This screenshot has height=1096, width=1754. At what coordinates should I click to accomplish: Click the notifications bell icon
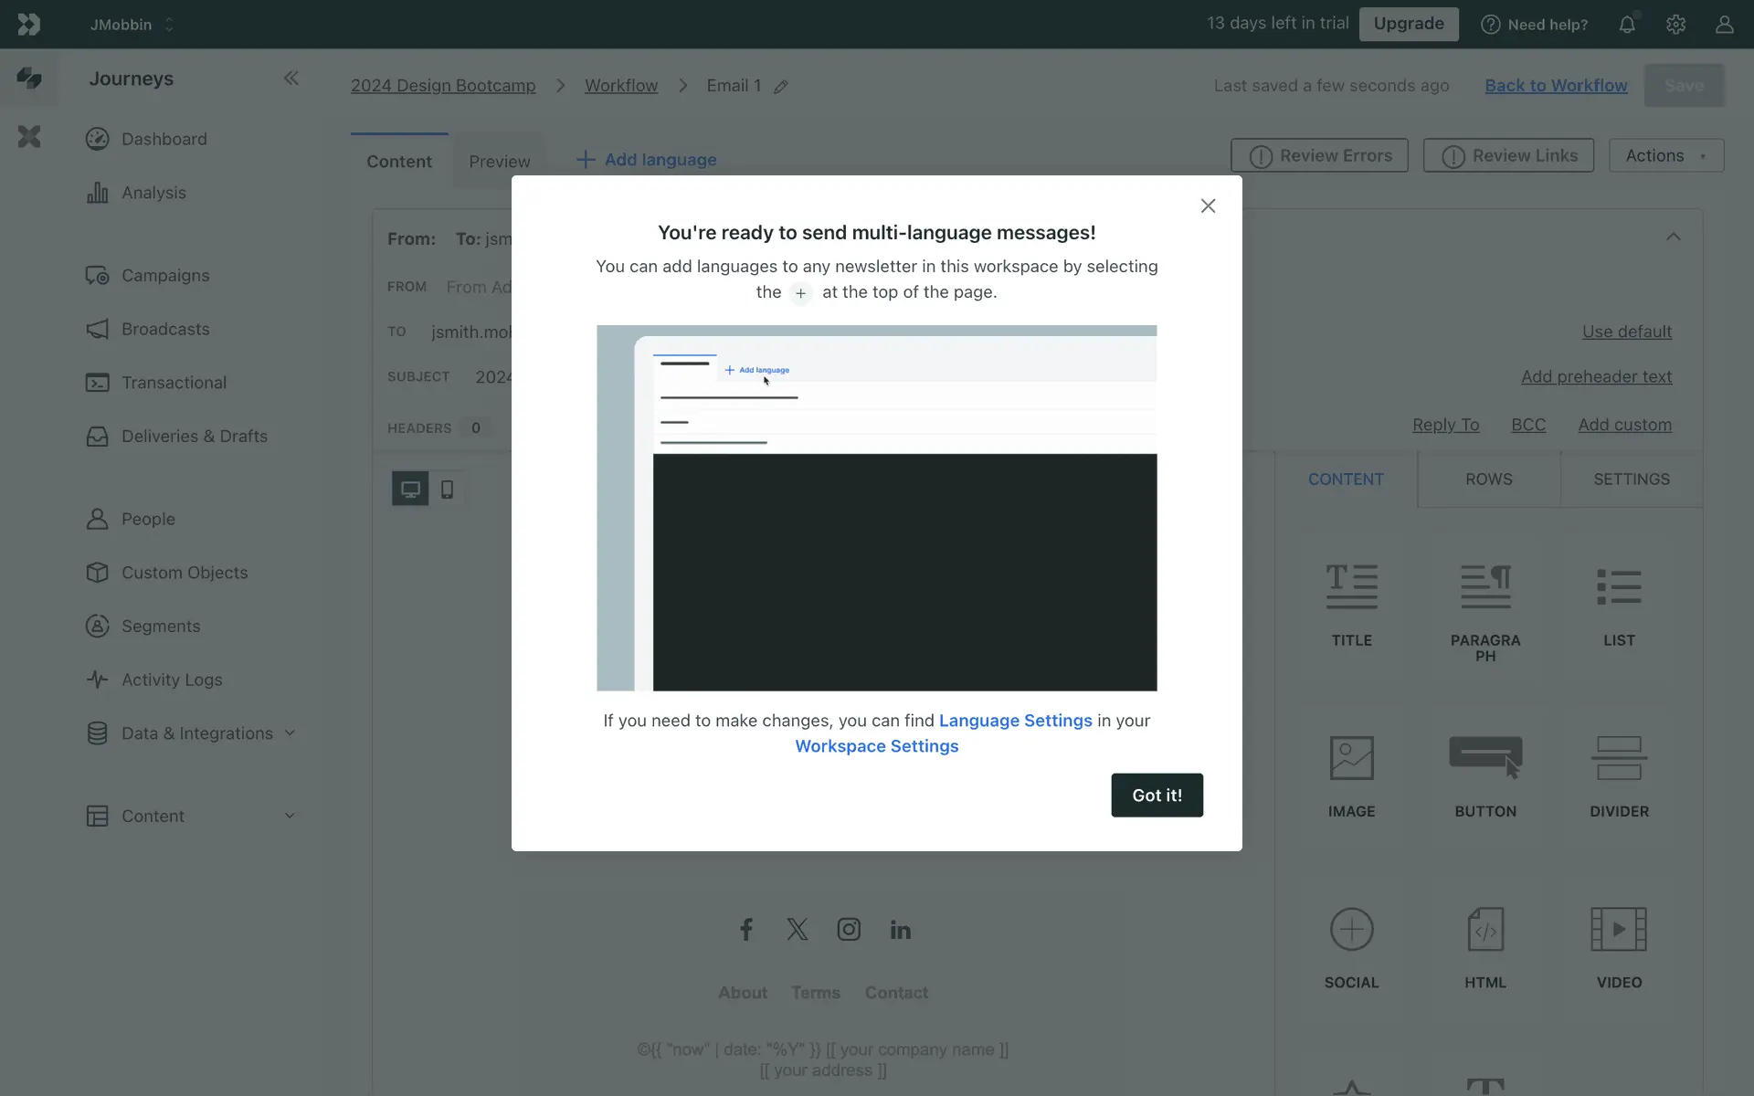[1627, 25]
